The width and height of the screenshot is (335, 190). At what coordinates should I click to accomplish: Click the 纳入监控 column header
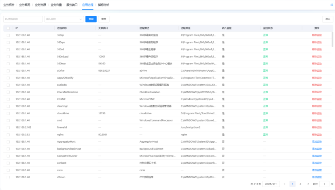pos(227,28)
